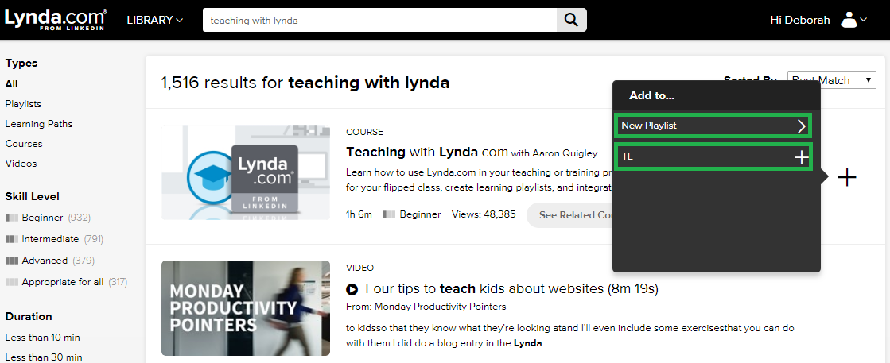Viewport: 890px width, 363px height.
Task: Filter by Intermediate skill level
Action: (x=54, y=239)
